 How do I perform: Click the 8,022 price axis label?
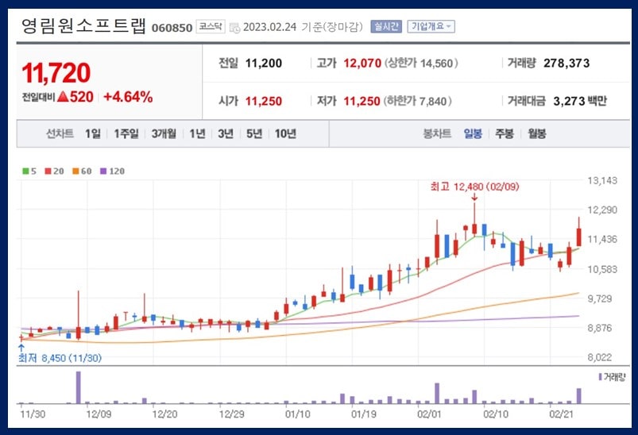click(x=600, y=358)
